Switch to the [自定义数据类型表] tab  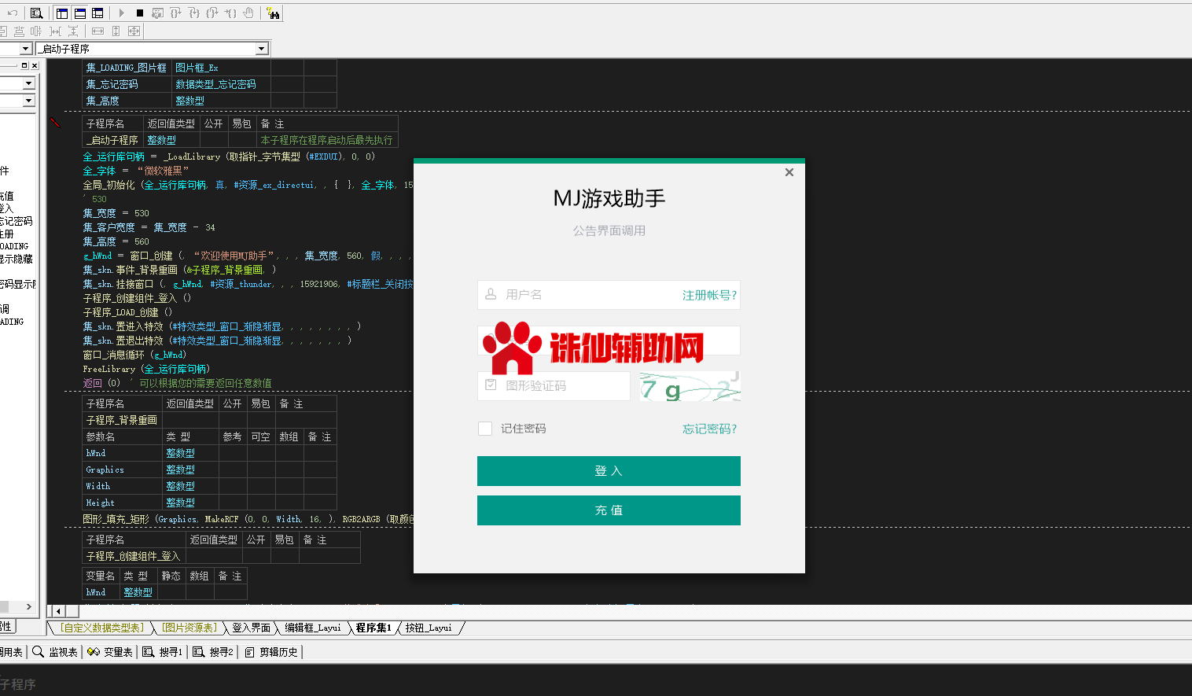click(102, 628)
